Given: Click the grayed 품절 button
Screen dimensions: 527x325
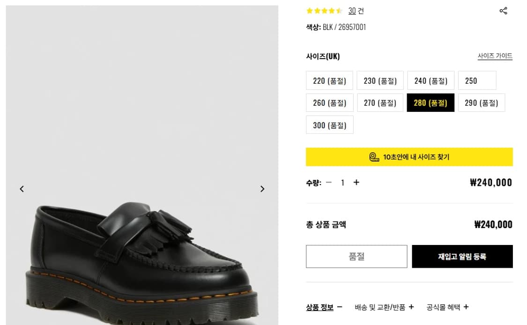Looking at the screenshot, I should [x=356, y=256].
